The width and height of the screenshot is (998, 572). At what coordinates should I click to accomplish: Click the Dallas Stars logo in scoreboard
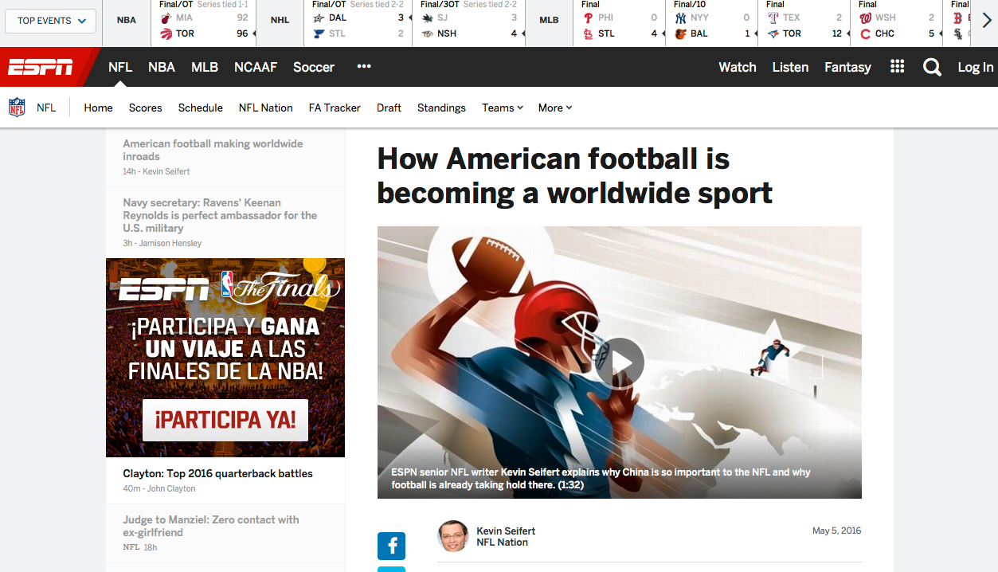(x=319, y=18)
